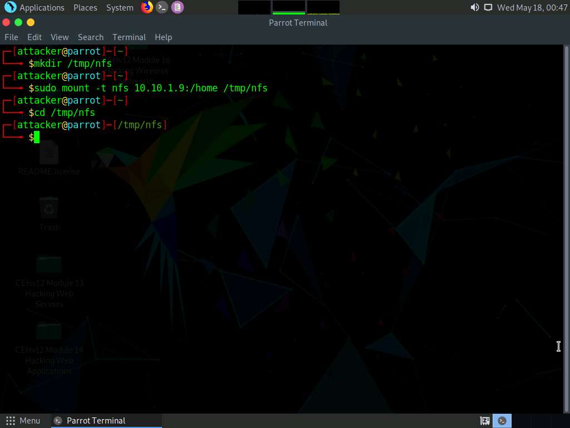Click the show desktop icon in bottom panel
Screen dimensions: 570x428
485,421
